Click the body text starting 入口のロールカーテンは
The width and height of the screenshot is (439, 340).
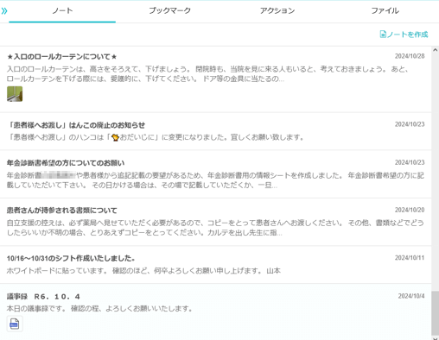coord(207,74)
